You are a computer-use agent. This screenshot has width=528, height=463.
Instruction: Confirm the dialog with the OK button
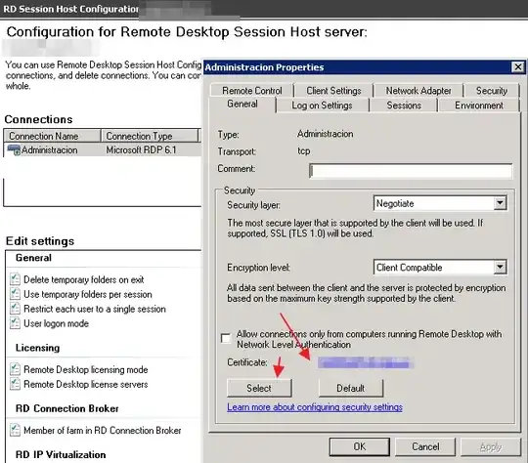[359, 446]
